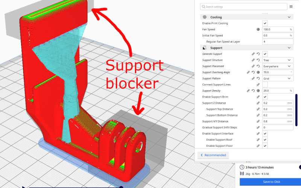The height and width of the screenshot is (188, 301).
Task: Open the Support Placement dropdown showing Everywhere
Action: point(278,66)
